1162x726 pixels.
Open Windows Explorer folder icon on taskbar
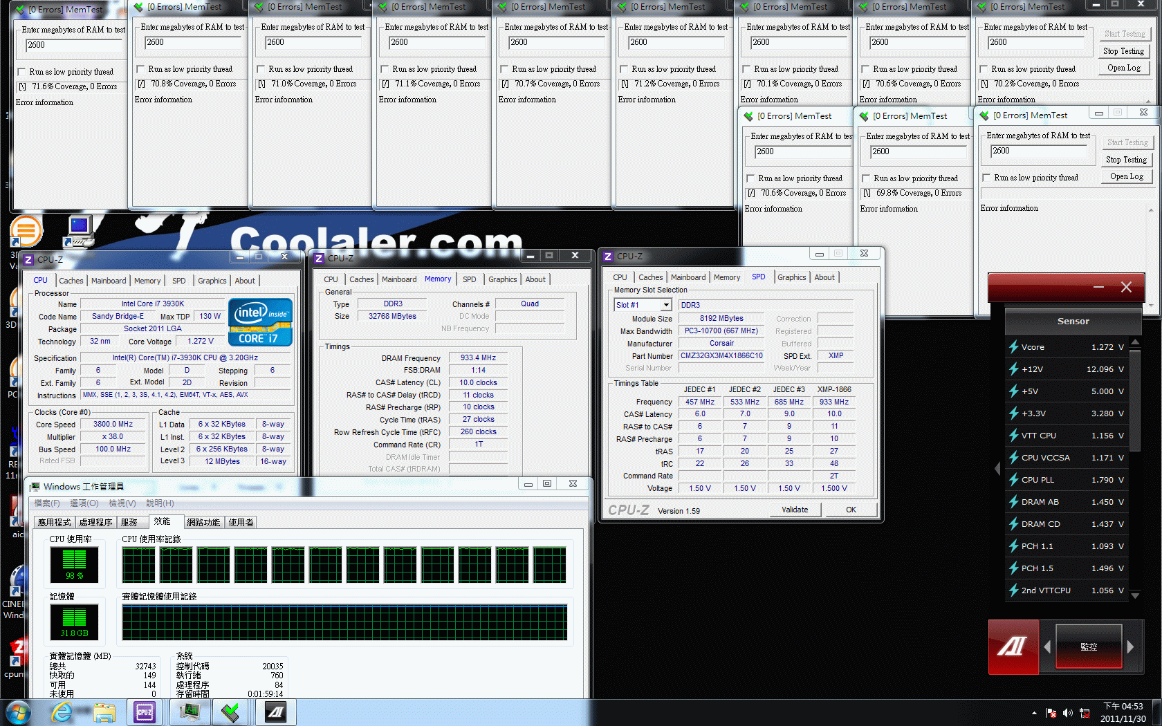coord(104,712)
